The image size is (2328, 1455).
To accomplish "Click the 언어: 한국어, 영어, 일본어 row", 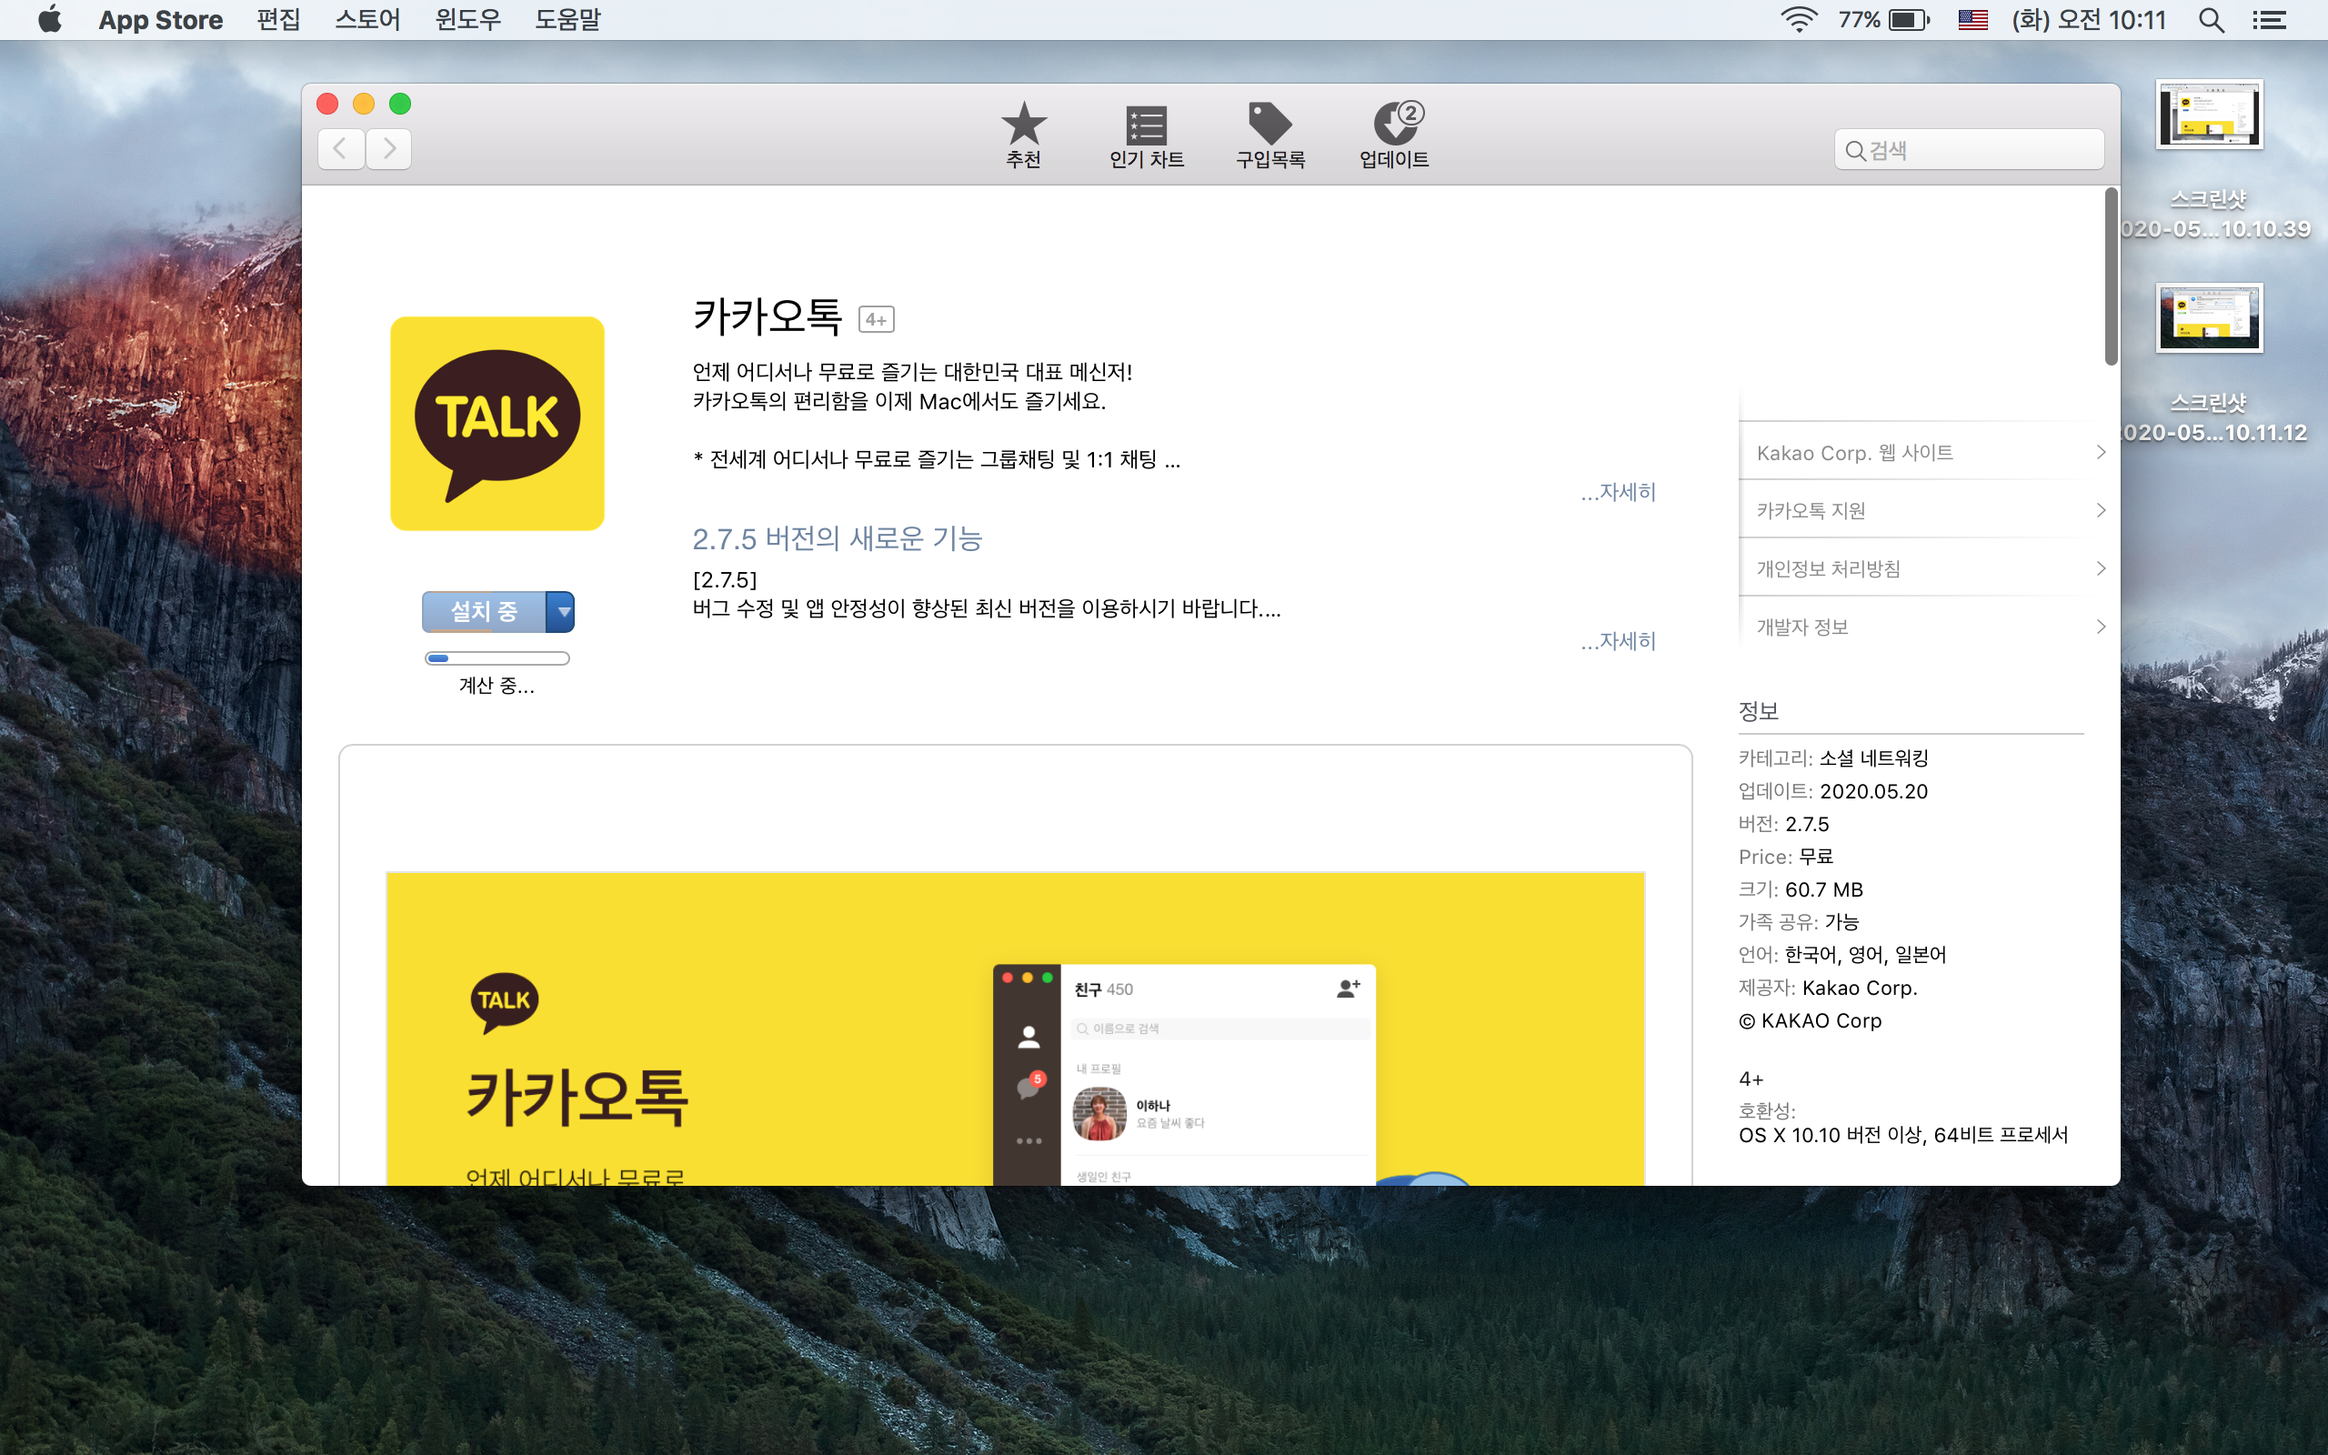I will (1842, 955).
